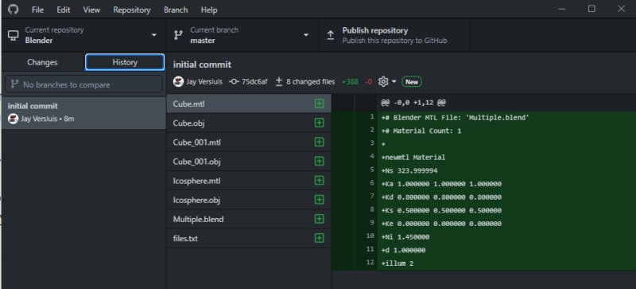Click the added icon beside Cube.obj
This screenshot has height=289, width=636.
[x=320, y=123]
